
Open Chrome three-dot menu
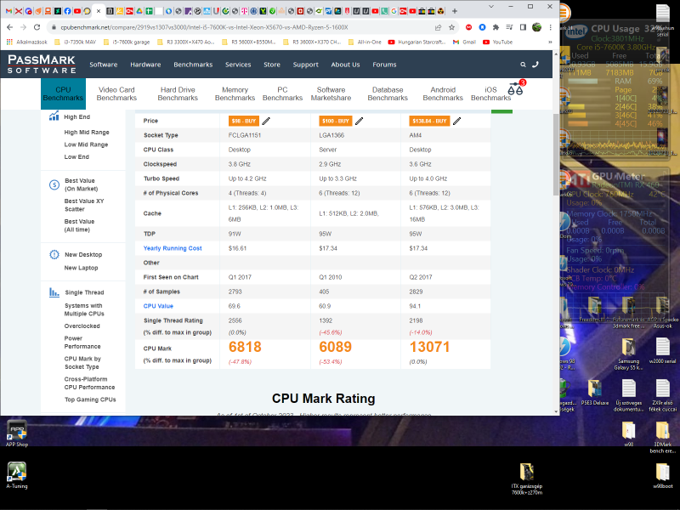click(550, 27)
